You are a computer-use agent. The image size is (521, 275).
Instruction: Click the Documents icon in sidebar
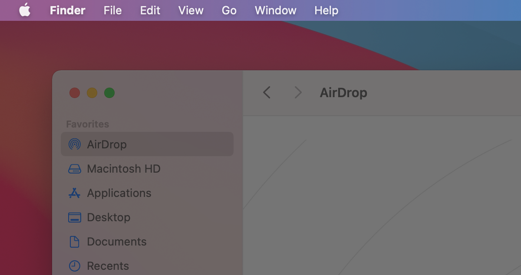[x=75, y=242]
